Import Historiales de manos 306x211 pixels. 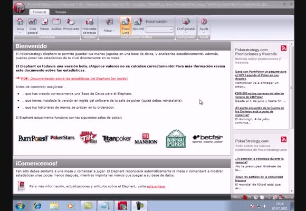[x=89, y=26]
